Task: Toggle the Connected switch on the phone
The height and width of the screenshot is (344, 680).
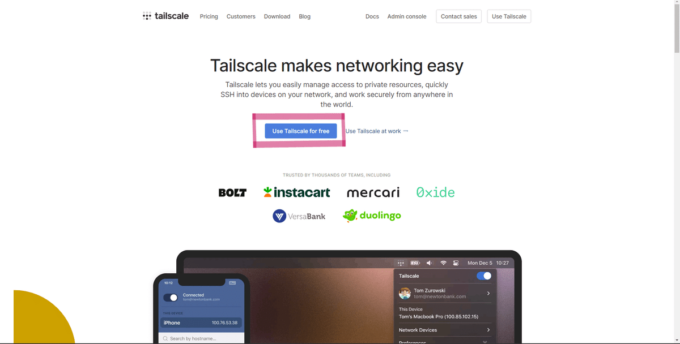Action: pyautogui.click(x=171, y=298)
